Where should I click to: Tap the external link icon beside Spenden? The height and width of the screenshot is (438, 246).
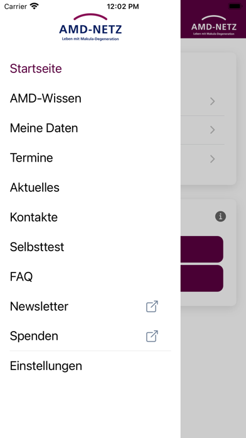(152, 336)
